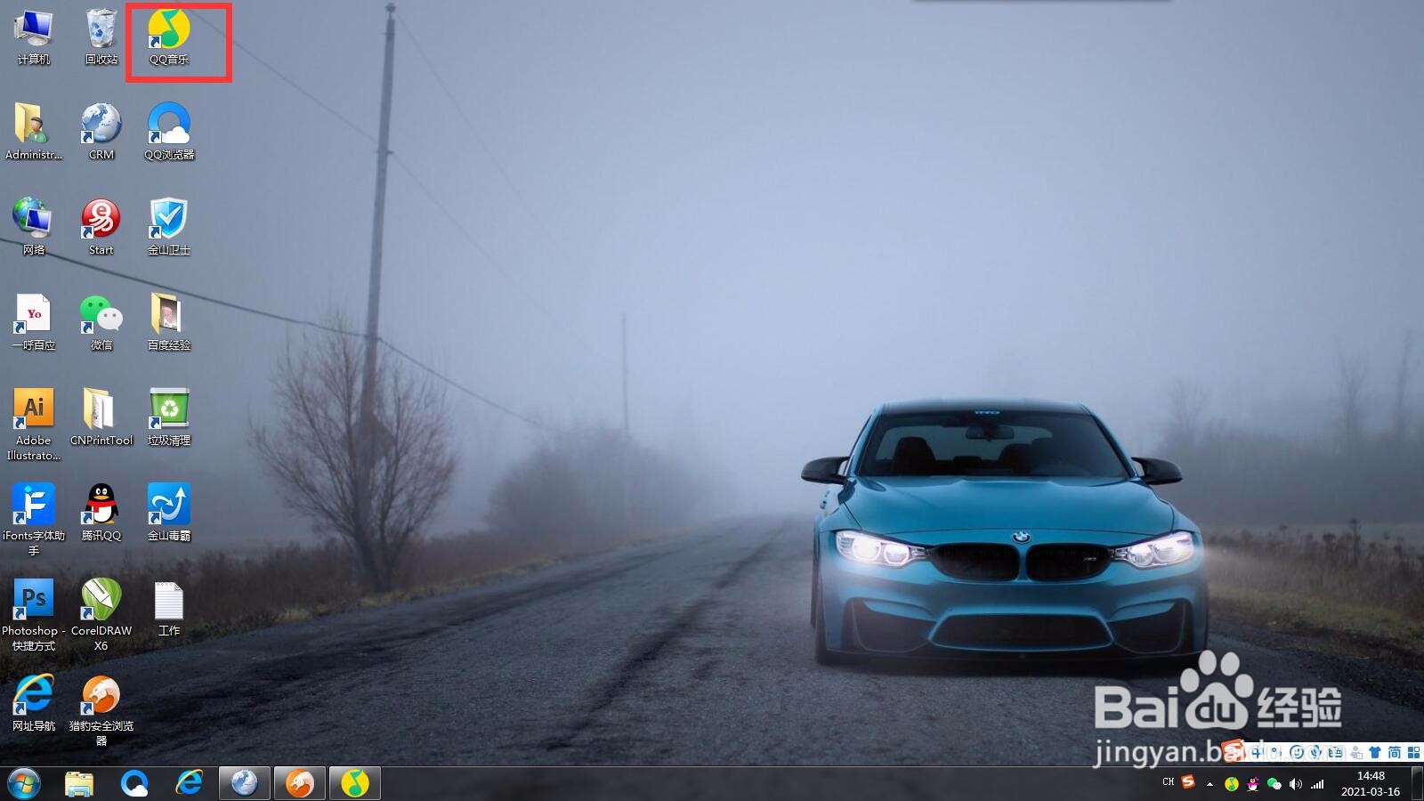Open the volume speaker tray icon
1424x801 pixels.
[x=1296, y=784]
